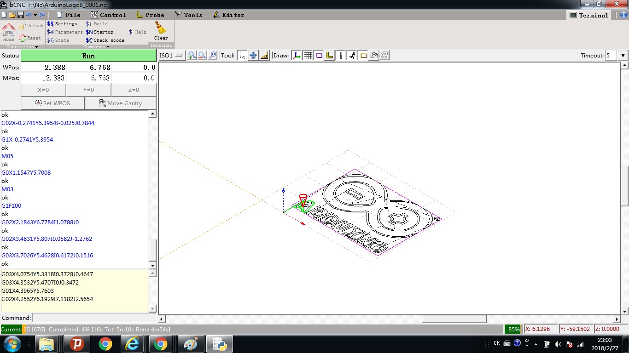This screenshot has width=629, height=353.
Task: Show the $G State command
Action: tap(58, 40)
